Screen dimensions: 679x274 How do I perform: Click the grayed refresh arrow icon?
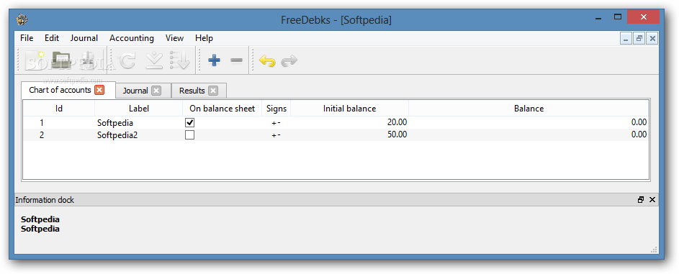click(127, 60)
